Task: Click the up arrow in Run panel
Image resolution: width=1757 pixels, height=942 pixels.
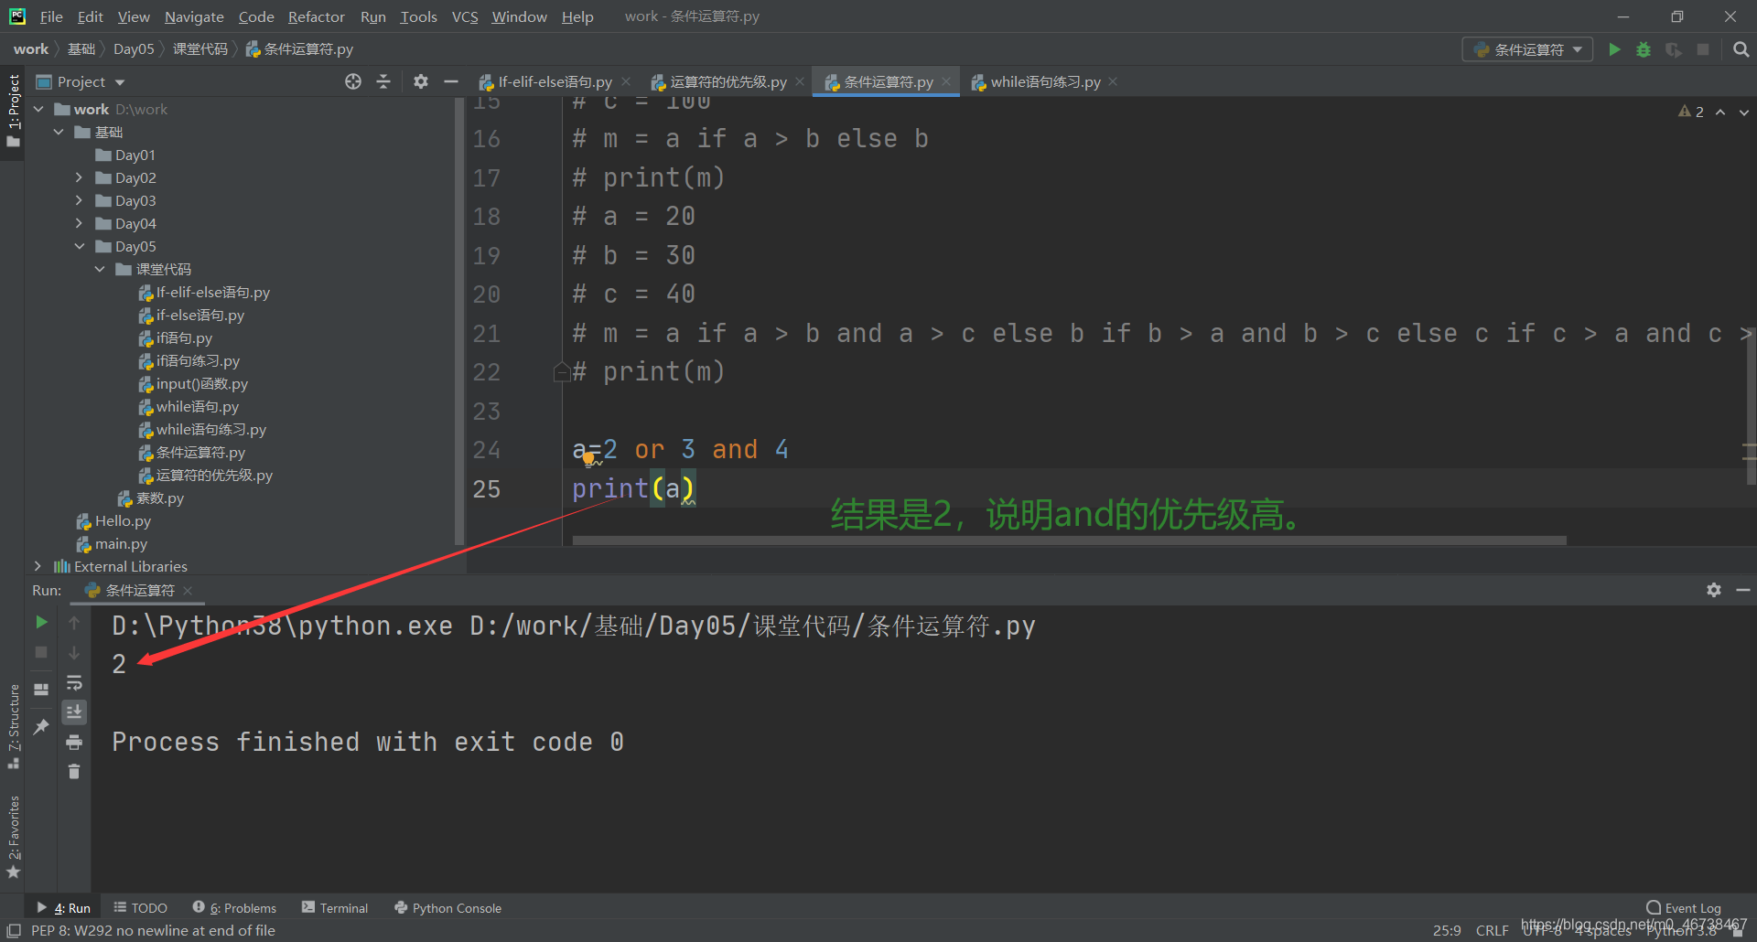Action: click(x=74, y=622)
